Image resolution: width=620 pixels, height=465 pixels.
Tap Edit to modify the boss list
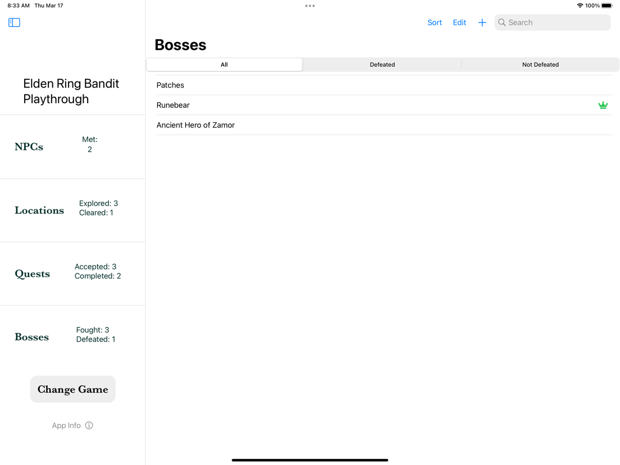click(x=459, y=22)
